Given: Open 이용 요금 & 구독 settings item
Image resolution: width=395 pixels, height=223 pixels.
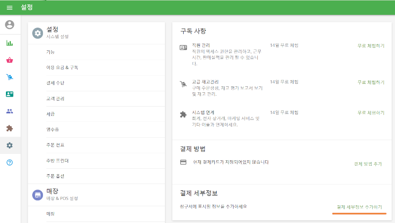Looking at the screenshot, I should click(x=62, y=67).
